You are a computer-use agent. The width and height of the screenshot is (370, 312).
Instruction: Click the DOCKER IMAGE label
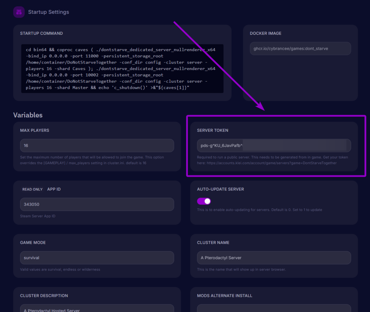click(266, 33)
